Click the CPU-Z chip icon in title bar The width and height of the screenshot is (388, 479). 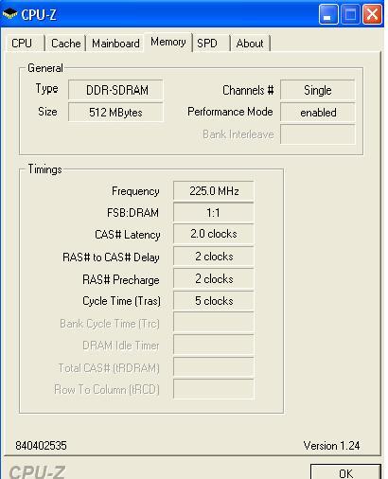click(9, 14)
